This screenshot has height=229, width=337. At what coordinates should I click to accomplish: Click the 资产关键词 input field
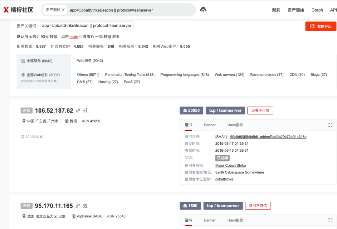click(x=87, y=25)
